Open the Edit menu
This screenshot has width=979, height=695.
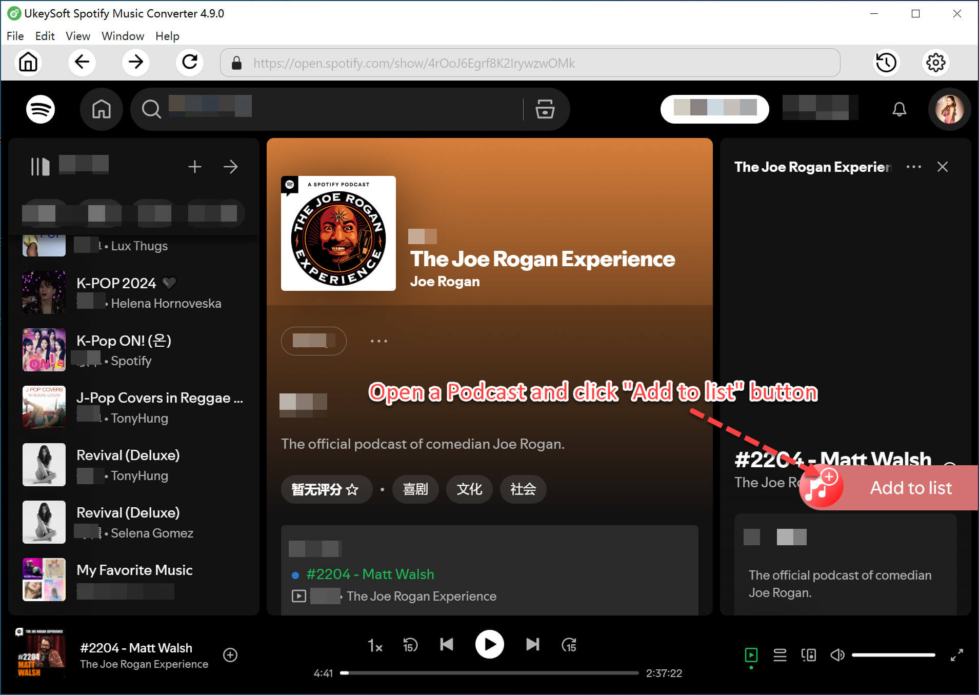[x=45, y=36]
